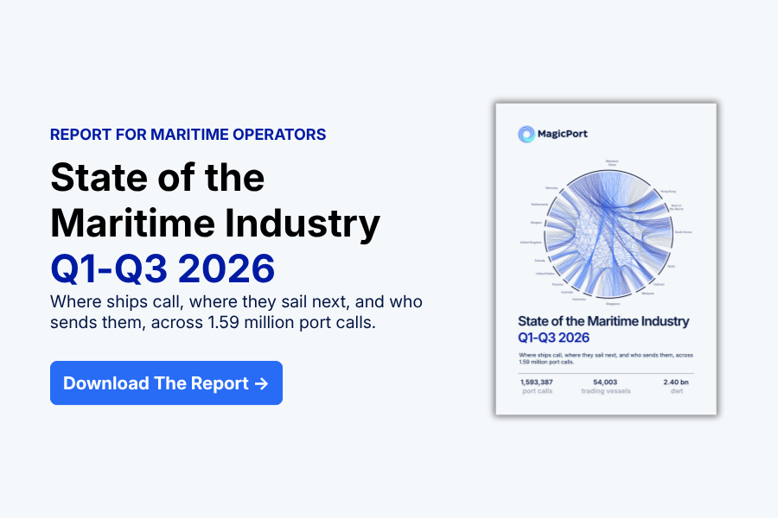Click the Download The Report button
The image size is (778, 518).
point(166,382)
